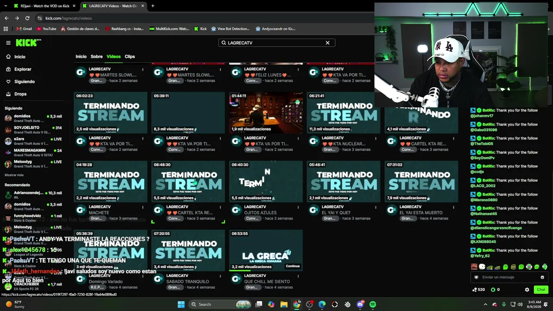The width and height of the screenshot is (553, 311).
Task: Open MARESMAGAMIN channel in followed list
Action: point(33,152)
